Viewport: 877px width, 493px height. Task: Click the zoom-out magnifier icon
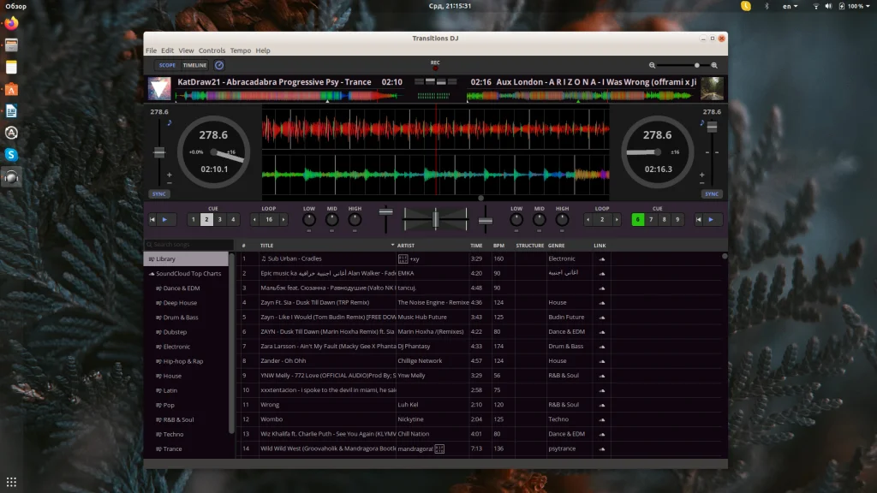point(652,65)
